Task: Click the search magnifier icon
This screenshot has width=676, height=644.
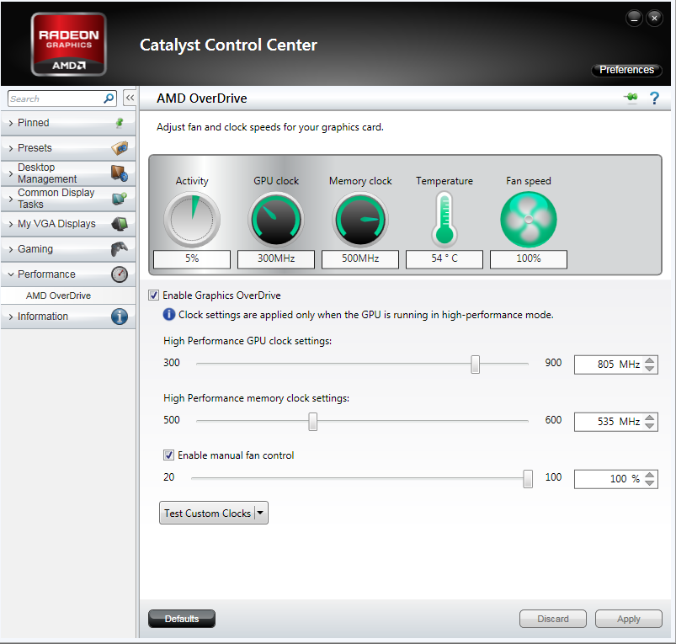Action: pos(109,98)
